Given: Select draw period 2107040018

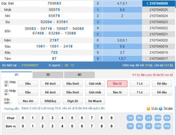Looking at the screenshot, I should click(x=158, y=53).
